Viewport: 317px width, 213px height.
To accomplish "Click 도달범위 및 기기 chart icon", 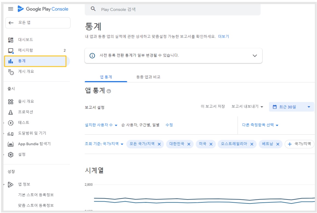I will [x=10, y=134].
